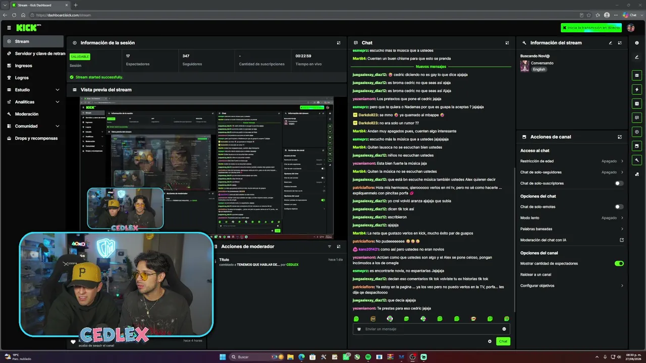
Task: Expand the Analíticas sidebar section
Action: [x=34, y=102]
